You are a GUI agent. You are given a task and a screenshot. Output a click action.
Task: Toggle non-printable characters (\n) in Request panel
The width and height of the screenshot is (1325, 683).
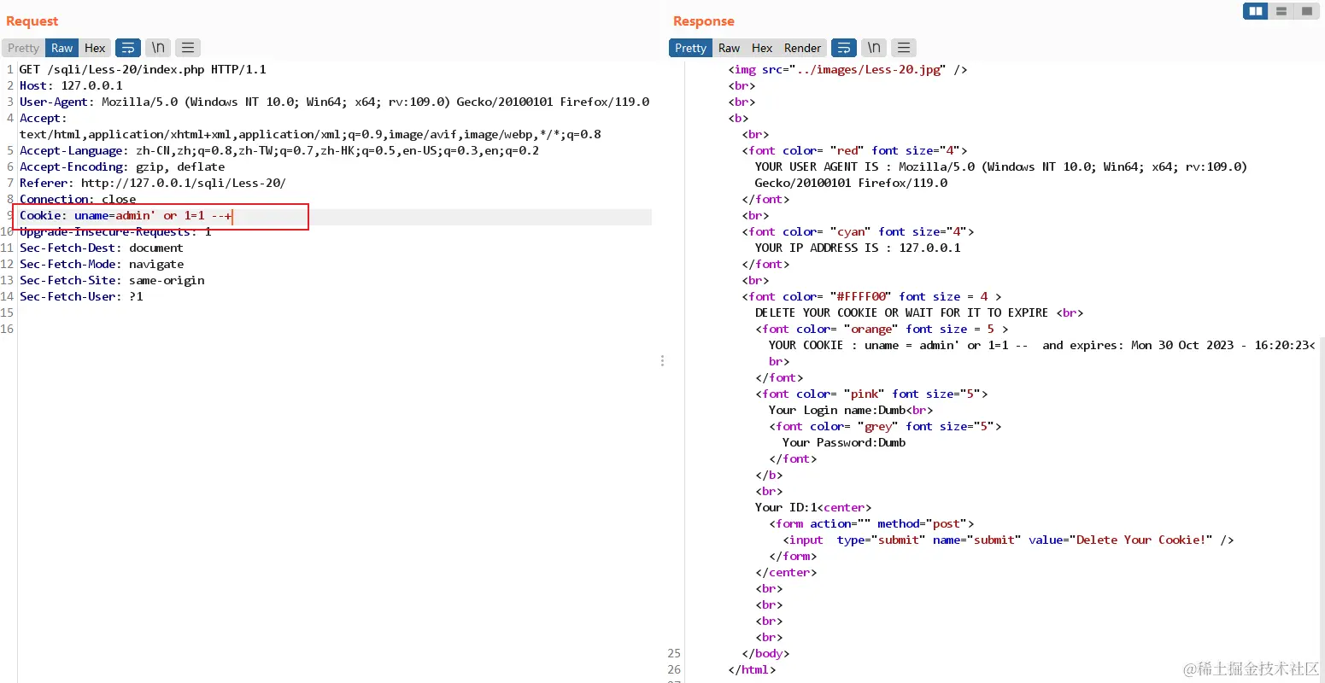tap(158, 48)
